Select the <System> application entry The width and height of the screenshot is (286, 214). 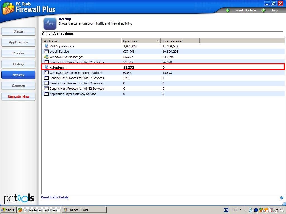pyautogui.click(x=163, y=67)
